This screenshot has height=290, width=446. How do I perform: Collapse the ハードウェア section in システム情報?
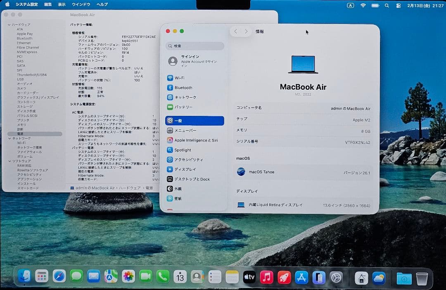tap(9, 24)
